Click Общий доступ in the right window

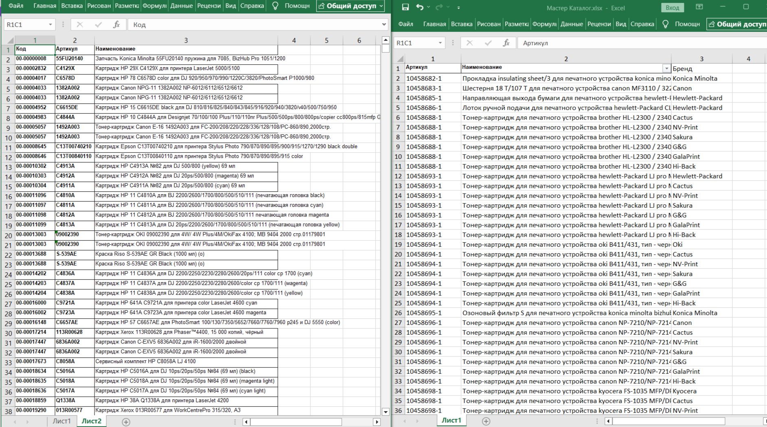737,24
